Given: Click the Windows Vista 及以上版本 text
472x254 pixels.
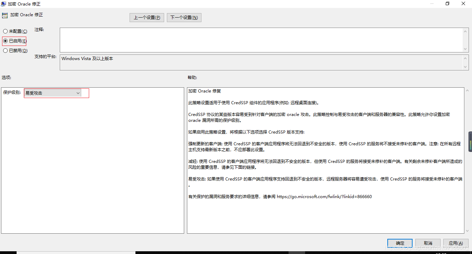Looking at the screenshot, I should [x=87, y=59].
